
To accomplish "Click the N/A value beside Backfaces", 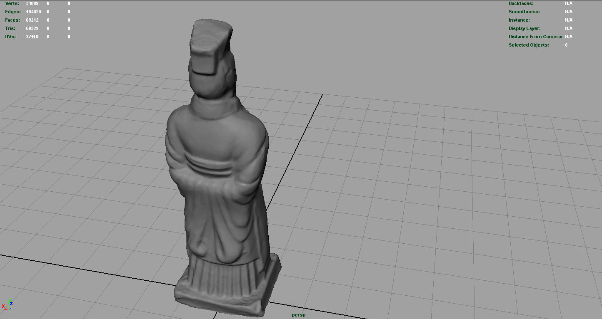I will (569, 3).
